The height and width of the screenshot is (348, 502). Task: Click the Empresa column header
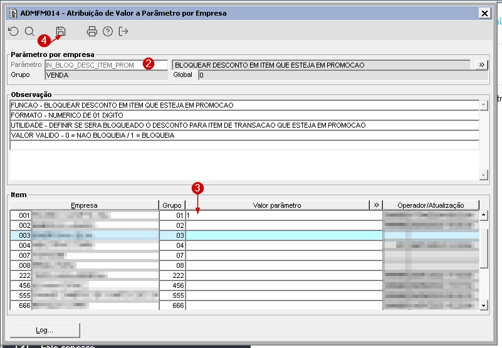click(x=85, y=205)
